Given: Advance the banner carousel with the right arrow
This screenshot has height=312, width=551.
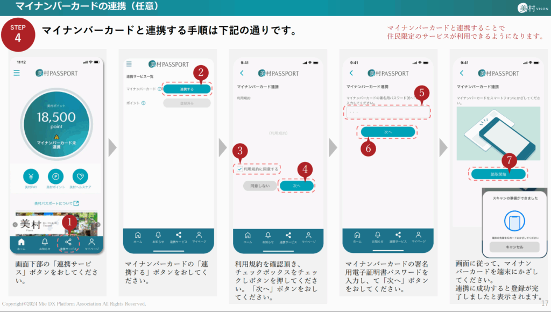Looking at the screenshot, I should (x=98, y=224).
